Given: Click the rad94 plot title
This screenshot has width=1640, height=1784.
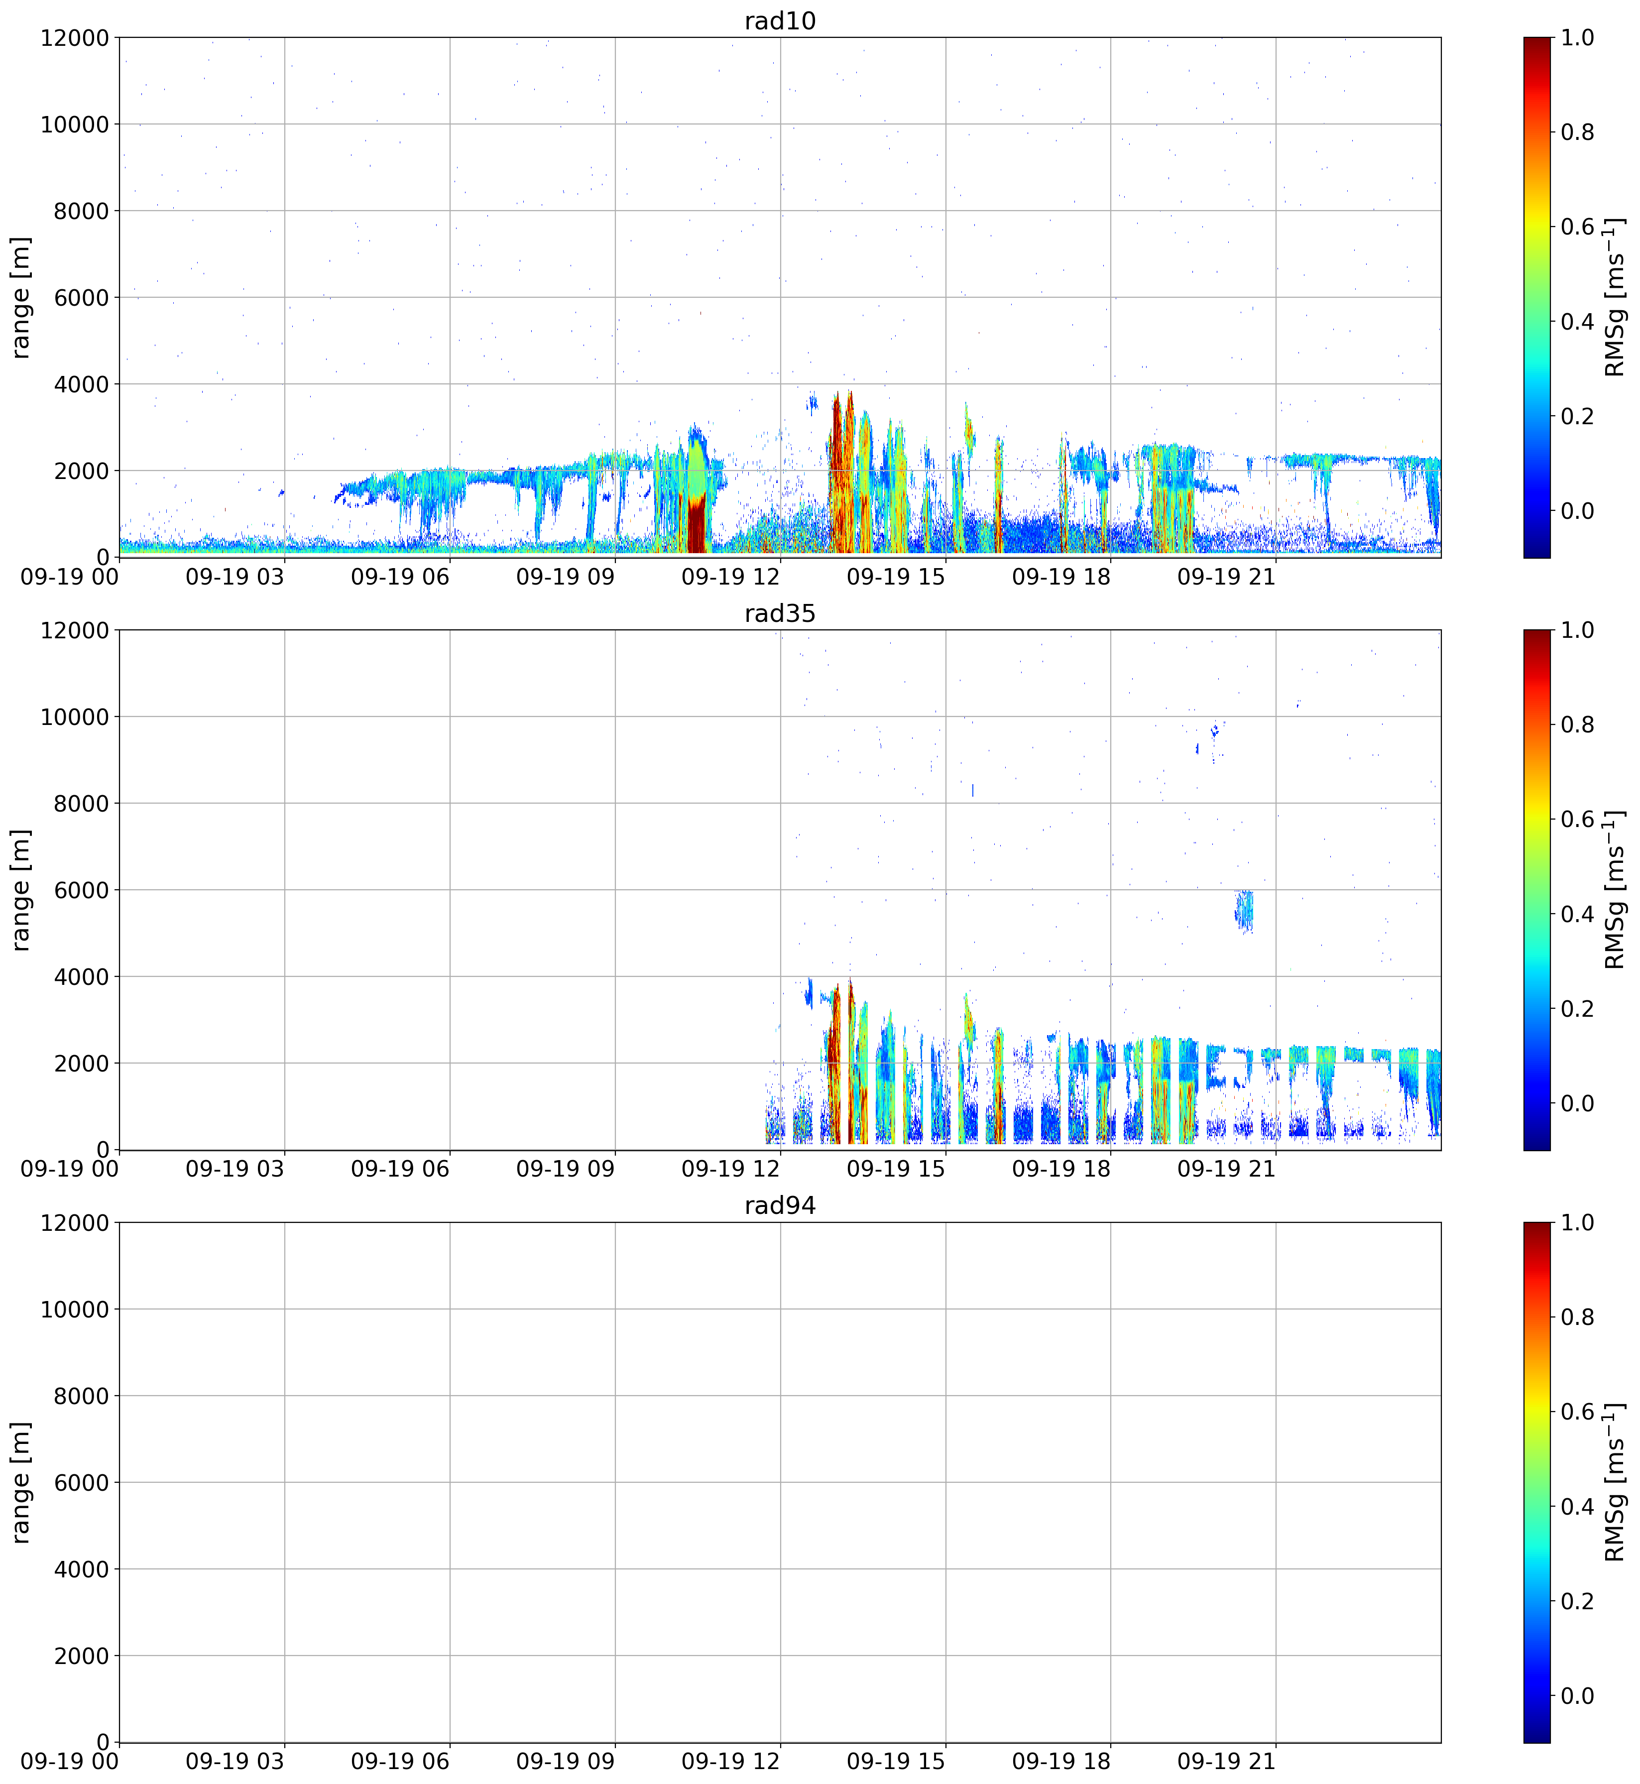Looking at the screenshot, I should (x=779, y=1205).
